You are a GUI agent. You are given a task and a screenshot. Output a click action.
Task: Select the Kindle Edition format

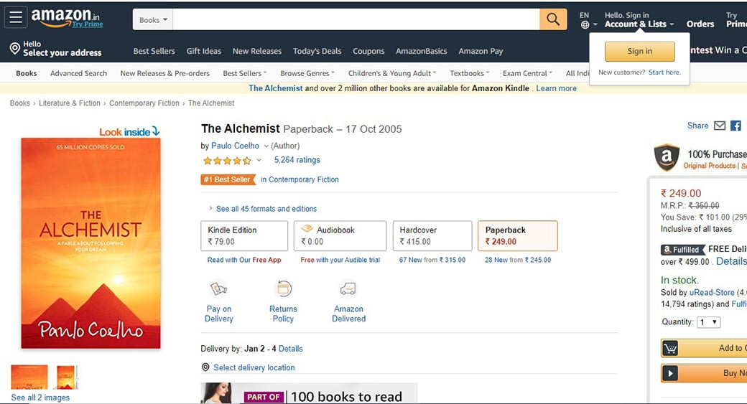click(244, 235)
